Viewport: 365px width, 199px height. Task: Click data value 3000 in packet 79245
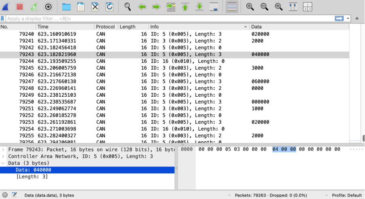(257, 68)
